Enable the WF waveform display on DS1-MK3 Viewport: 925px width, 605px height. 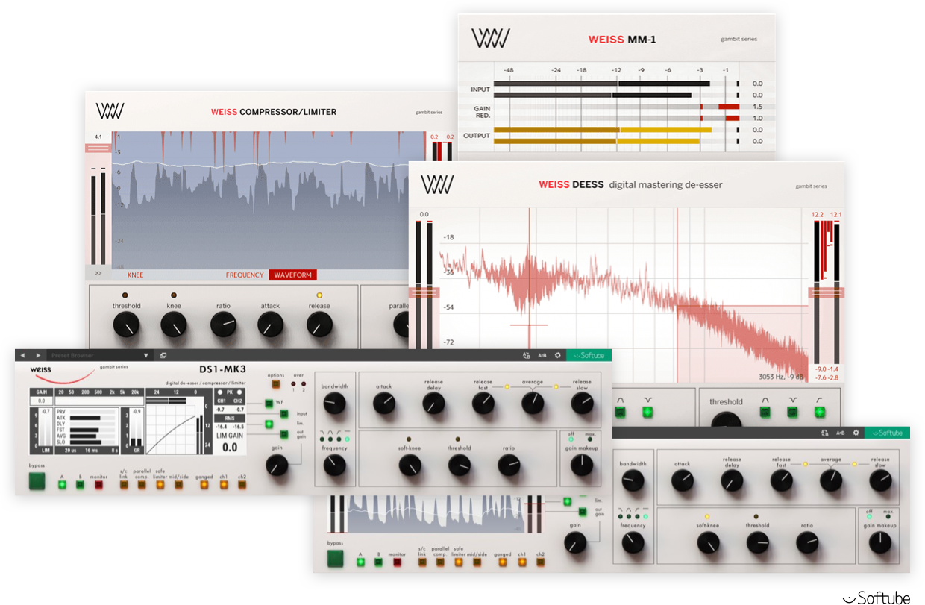[269, 403]
